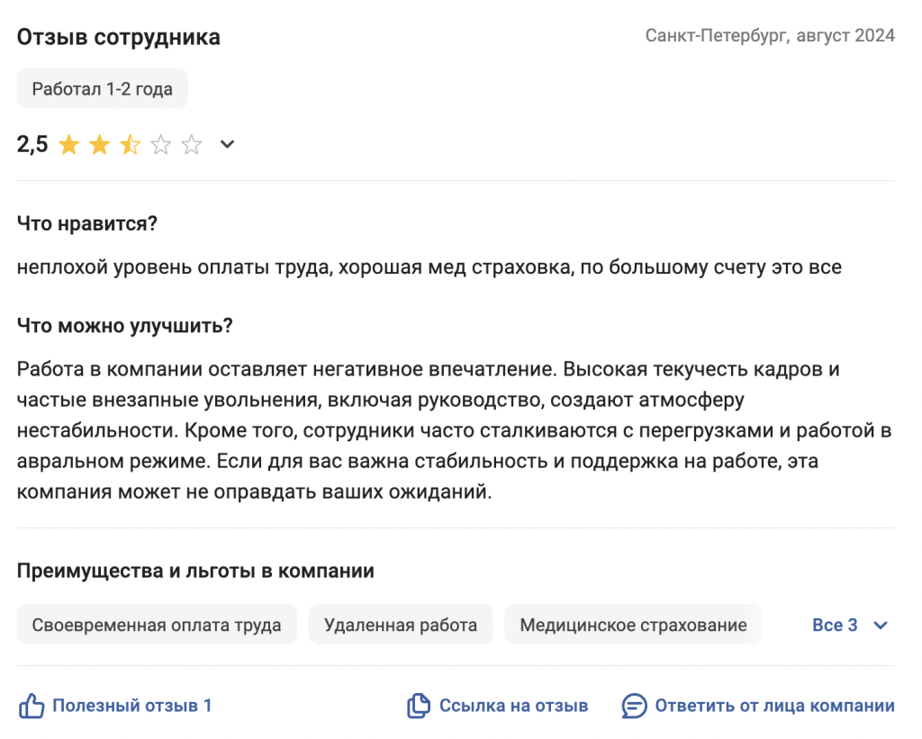Click the speech bubble reply icon
922x739 pixels.
[x=634, y=706]
